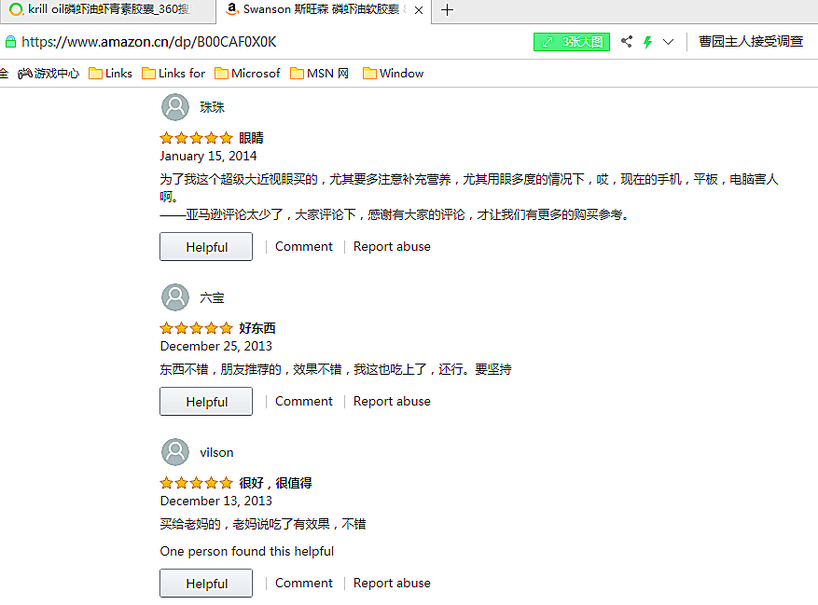Open the 游戏中心 bookmark
Screen dimensions: 818x605
[49, 74]
